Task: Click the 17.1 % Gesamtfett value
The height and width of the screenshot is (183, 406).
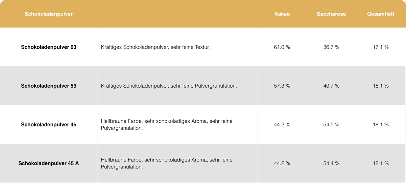Action: pos(381,47)
